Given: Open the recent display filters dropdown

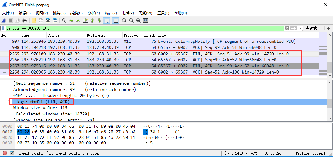Looking at the screenshot, I should click(x=300, y=28).
